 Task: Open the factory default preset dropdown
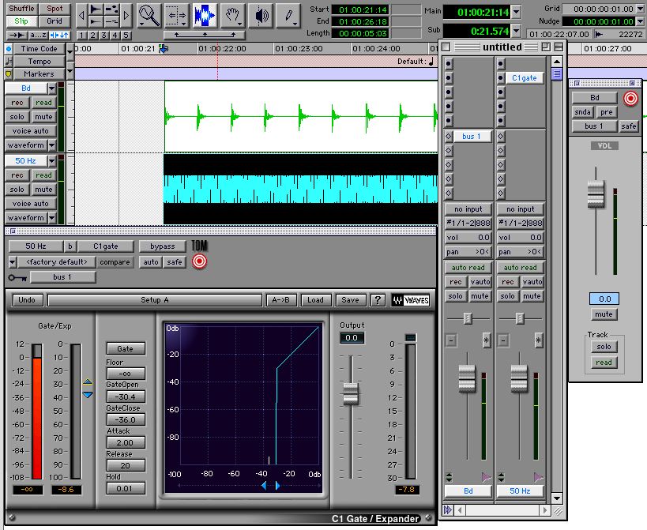pyautogui.click(x=56, y=262)
